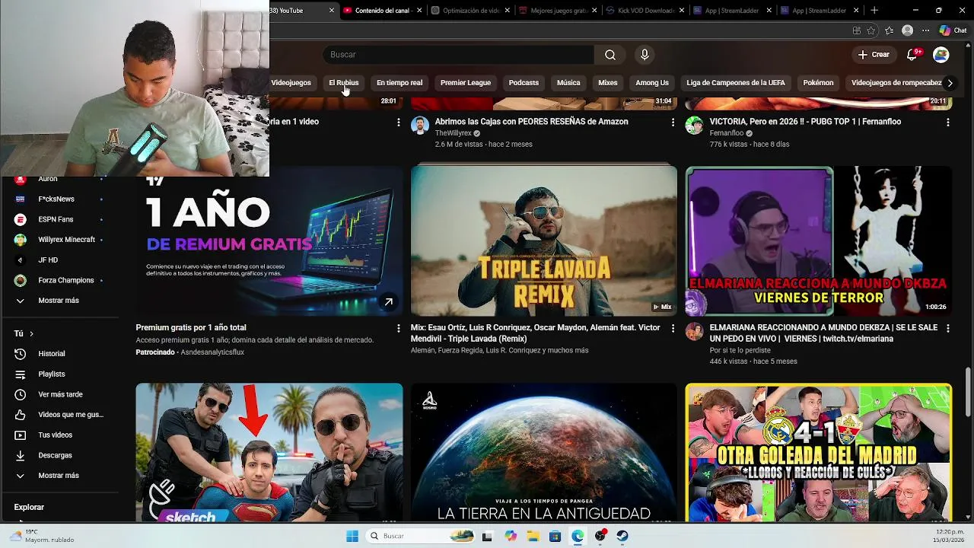Image resolution: width=974 pixels, height=548 pixels.
Task: Open options menu for Triple Lavada mix
Action: 673,328
